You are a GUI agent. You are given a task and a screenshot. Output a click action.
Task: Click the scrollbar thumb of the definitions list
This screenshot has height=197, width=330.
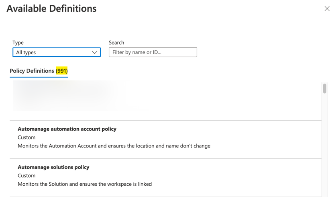point(324,88)
